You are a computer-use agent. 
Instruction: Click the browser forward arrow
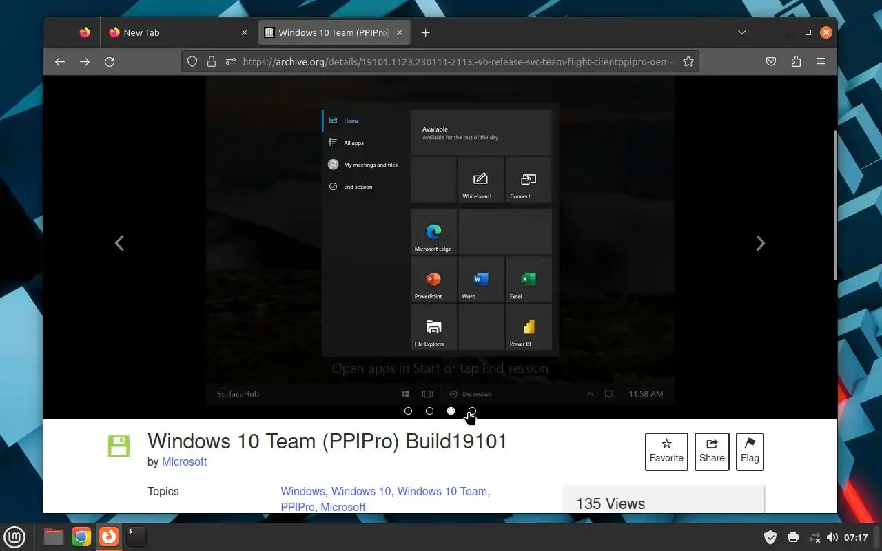85,61
